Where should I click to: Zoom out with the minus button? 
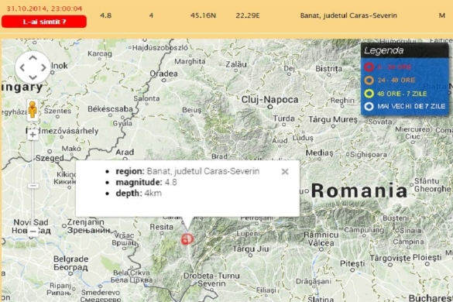33,232
